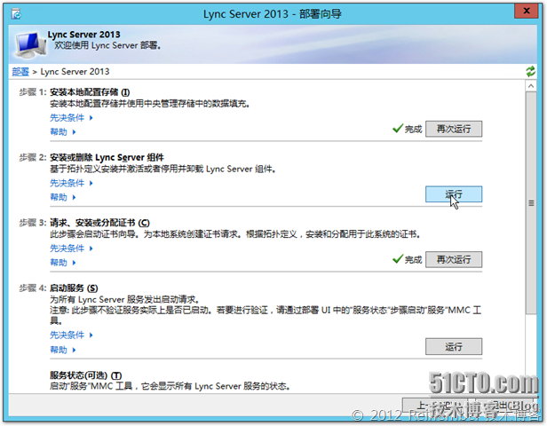Image resolution: width=547 pixels, height=426 pixels.
Task: Click step 1 title 安装本地配置存储
Action: point(90,92)
